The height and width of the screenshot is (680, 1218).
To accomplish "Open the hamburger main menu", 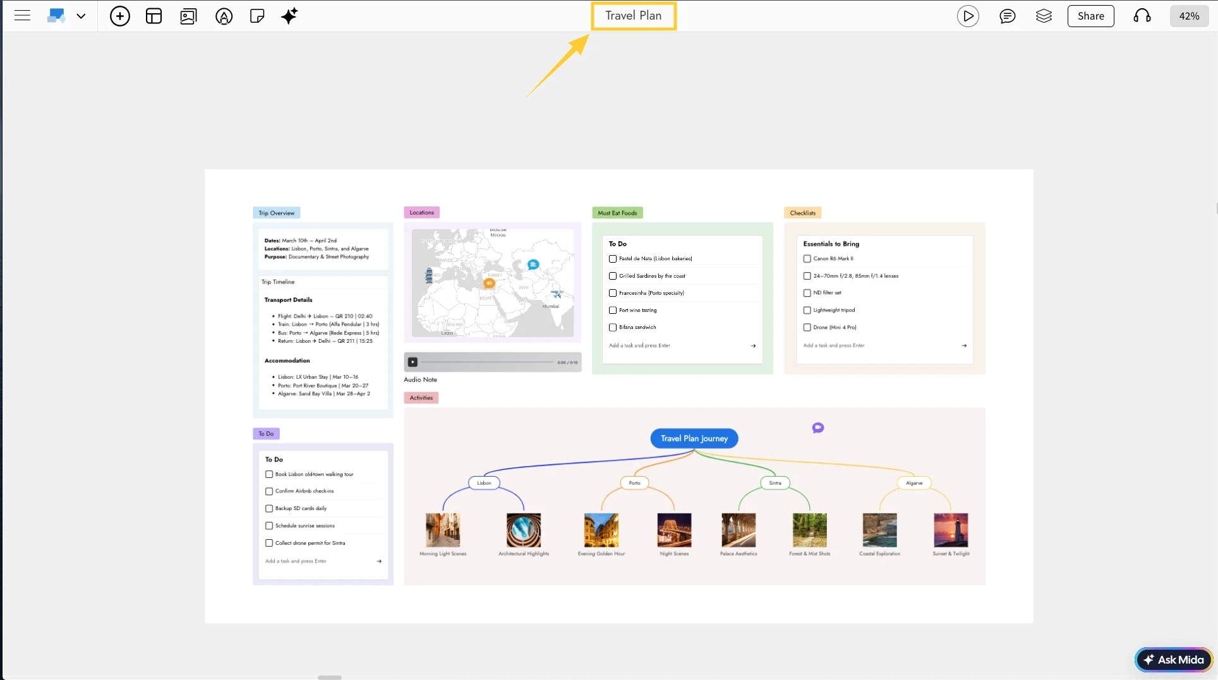I will click(22, 16).
